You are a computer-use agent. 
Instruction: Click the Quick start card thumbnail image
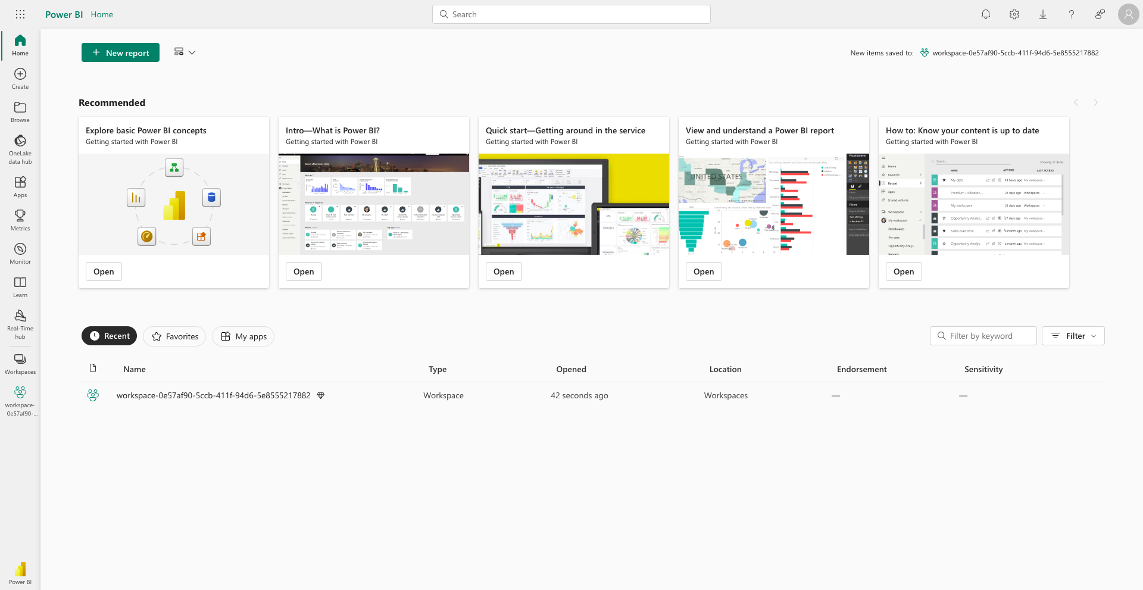574,204
